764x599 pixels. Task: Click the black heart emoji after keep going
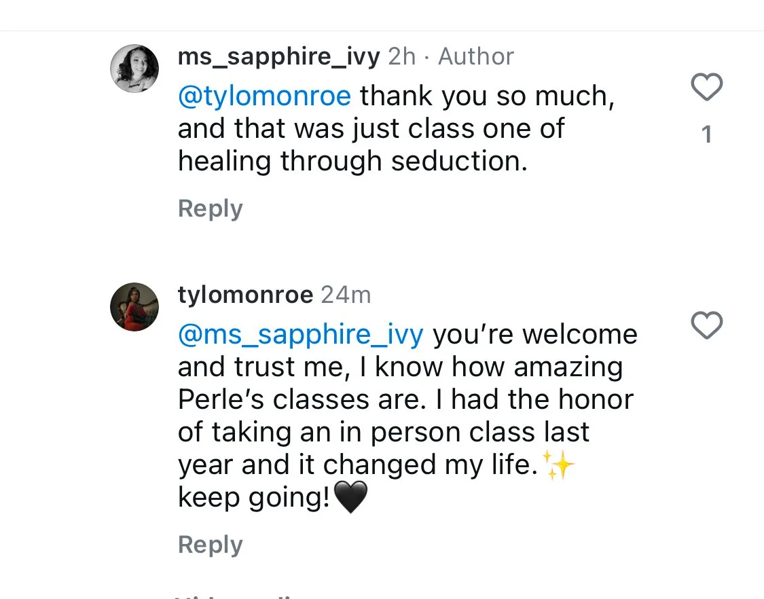[x=351, y=497]
